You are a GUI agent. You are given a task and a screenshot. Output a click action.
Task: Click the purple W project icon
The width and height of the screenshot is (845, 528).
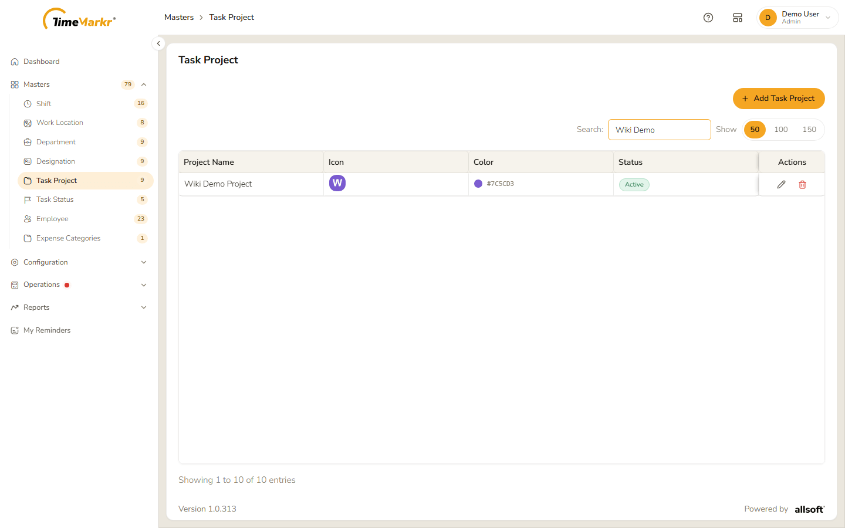point(337,183)
